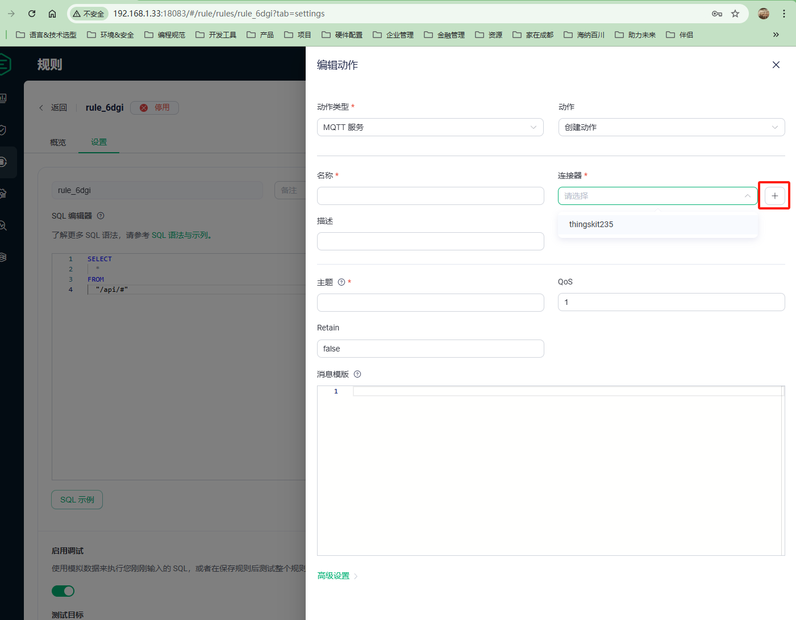Open the SQL 语法与示例 link
Image resolution: width=796 pixels, height=620 pixels.
[180, 235]
